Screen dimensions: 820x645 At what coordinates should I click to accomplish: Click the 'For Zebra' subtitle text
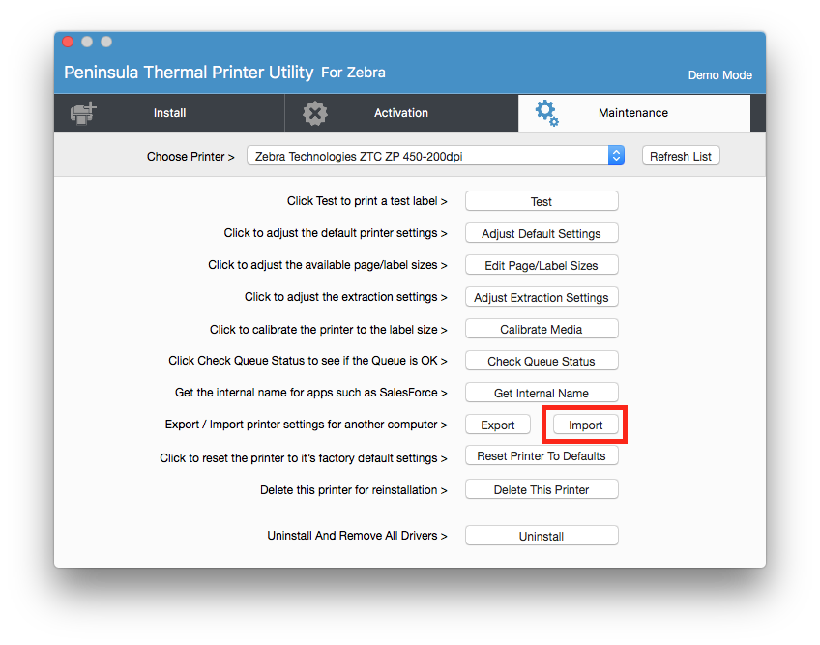[x=353, y=73]
